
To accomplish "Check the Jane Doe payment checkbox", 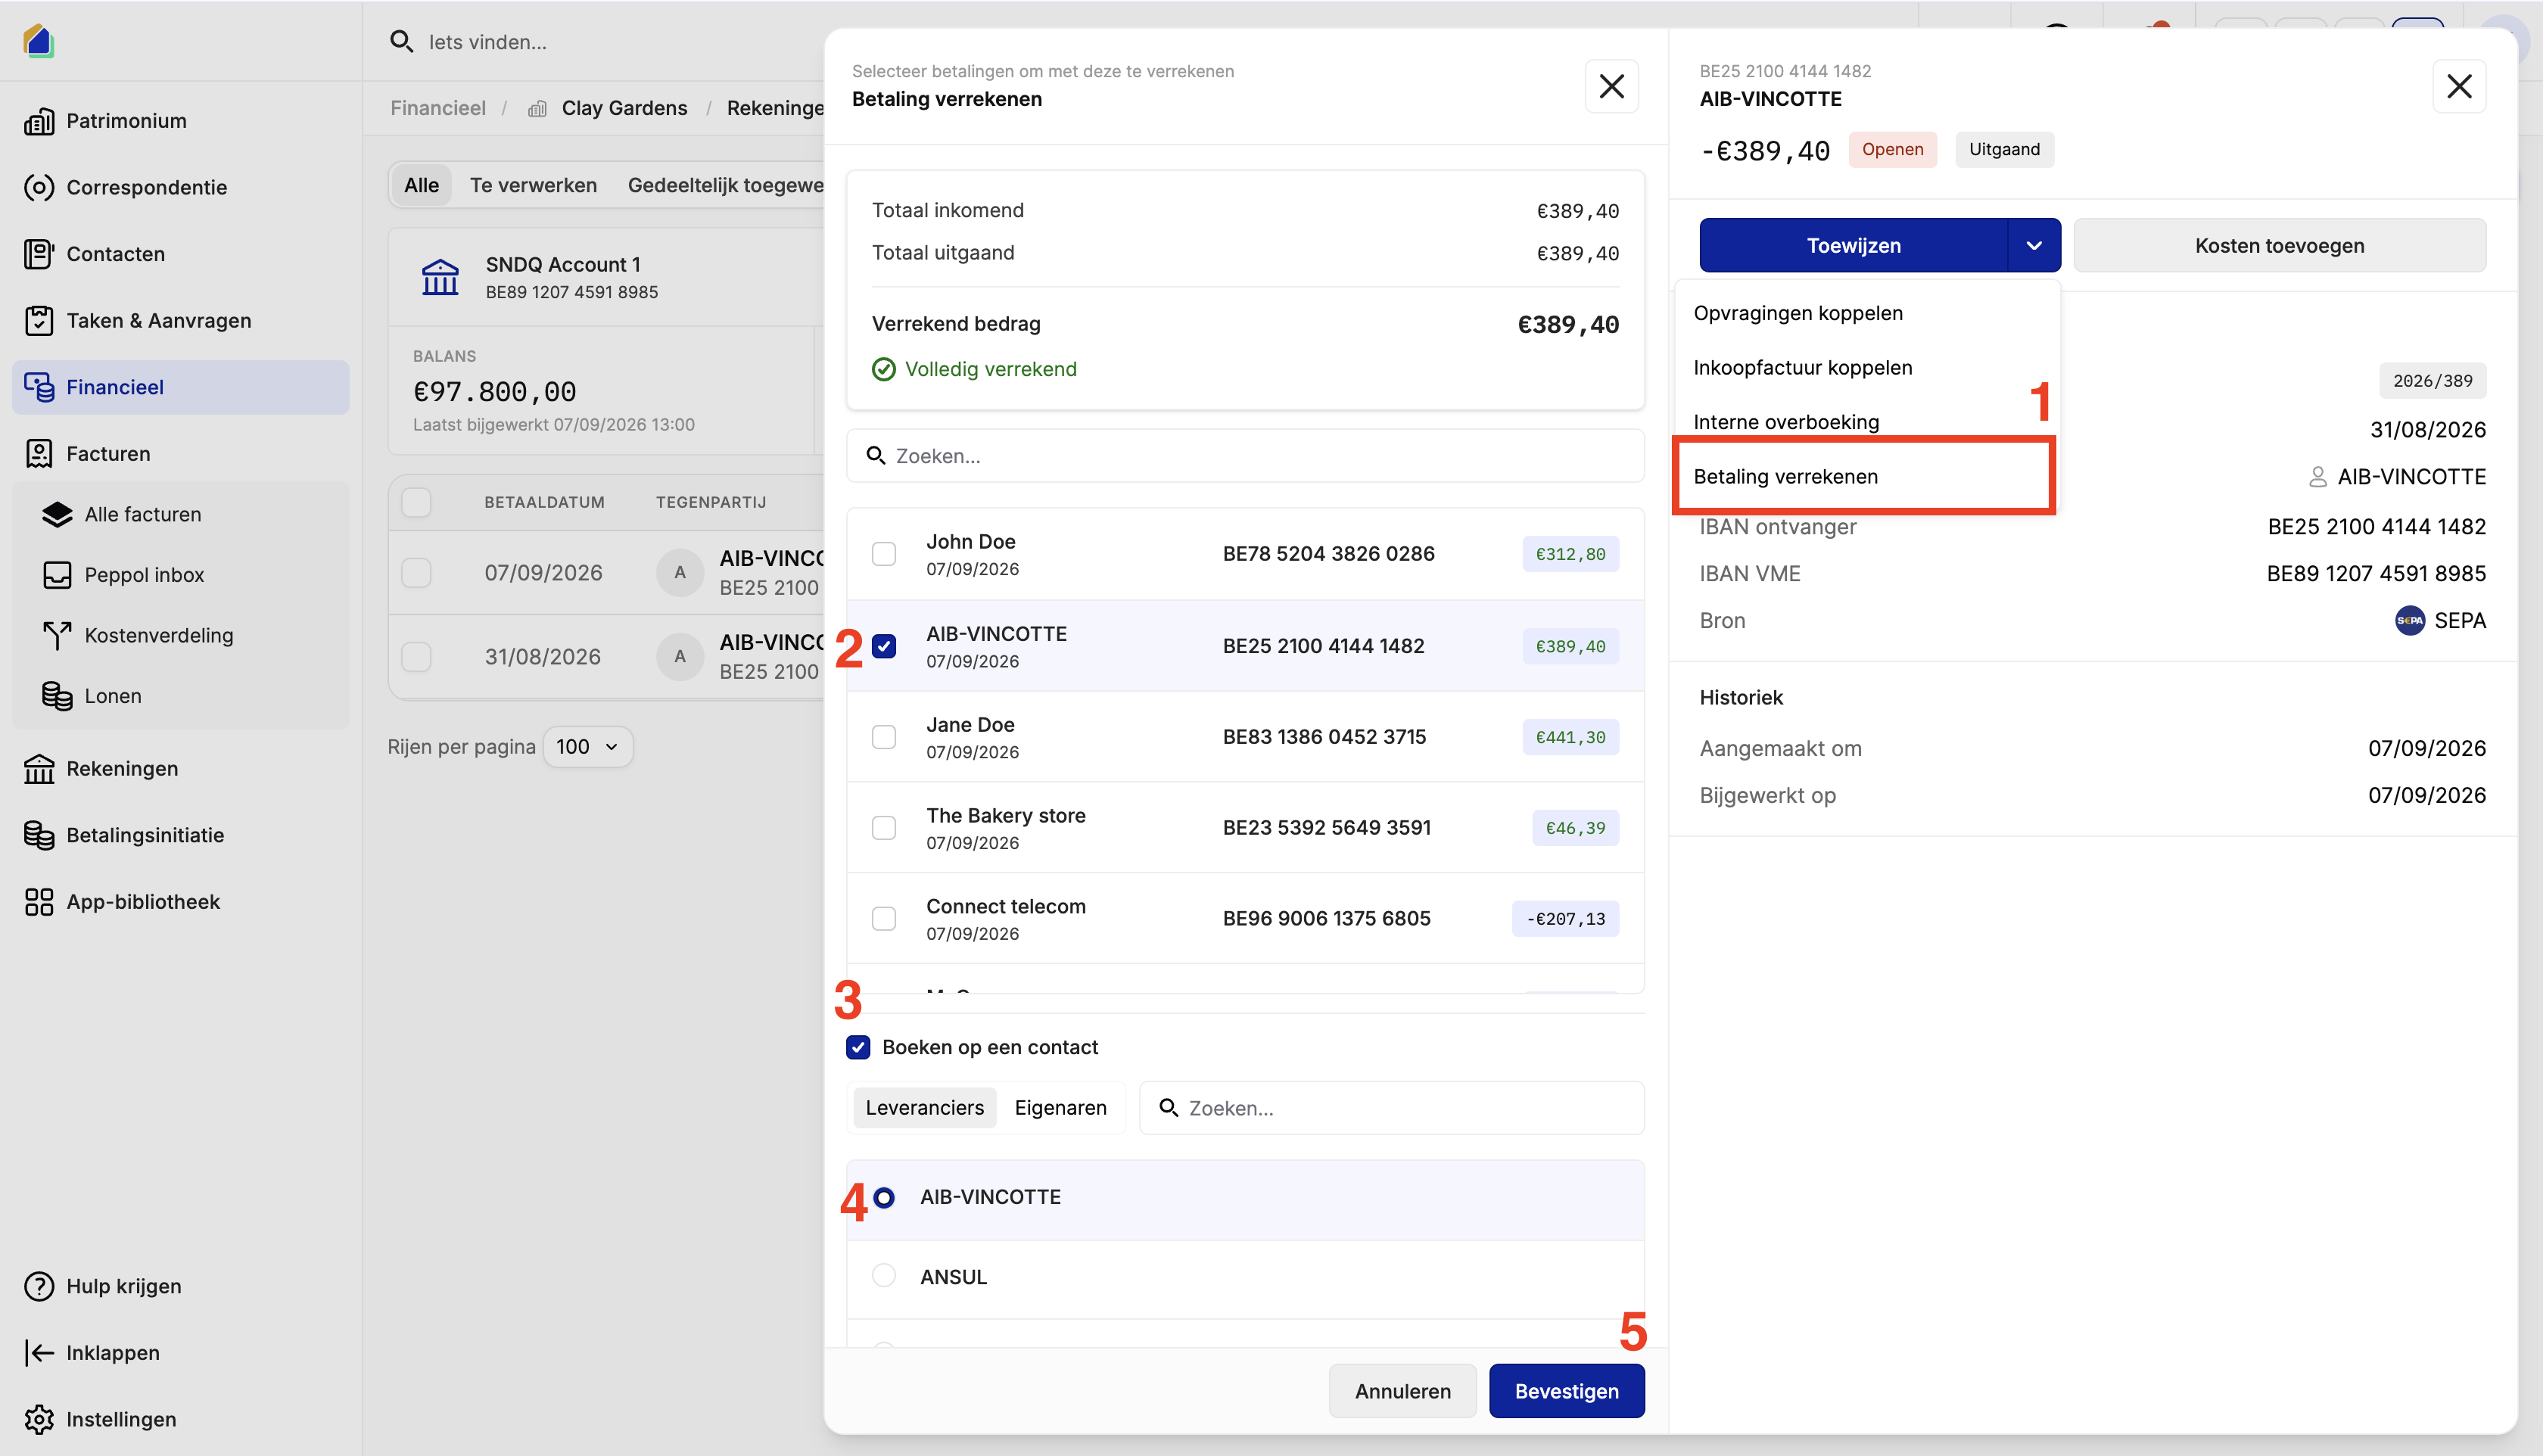I will click(x=884, y=737).
